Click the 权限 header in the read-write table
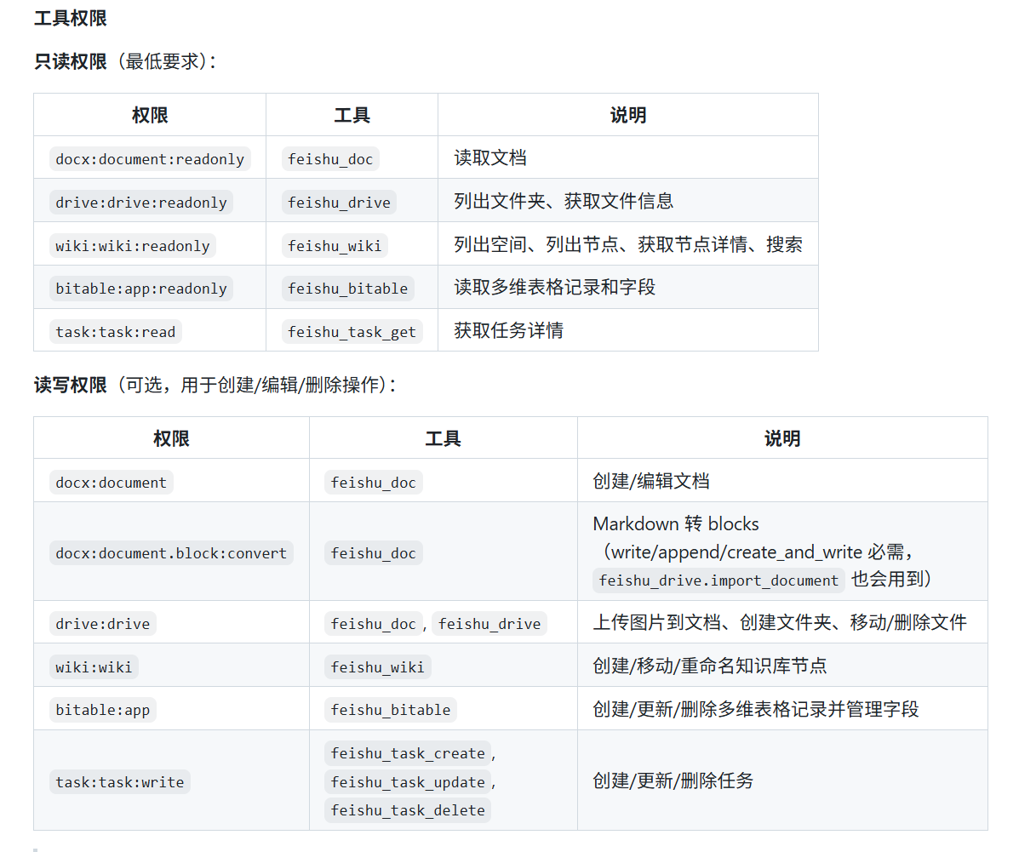 172,438
